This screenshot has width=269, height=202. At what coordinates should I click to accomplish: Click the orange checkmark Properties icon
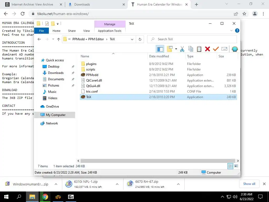[216, 49]
